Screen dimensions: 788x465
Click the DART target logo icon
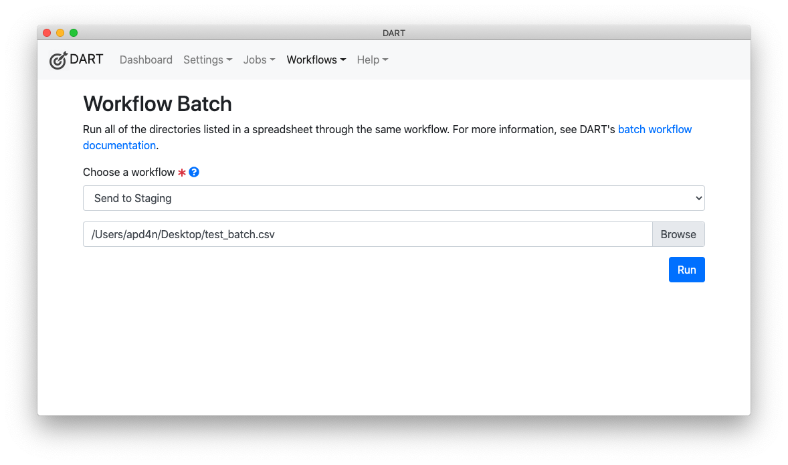(x=58, y=60)
